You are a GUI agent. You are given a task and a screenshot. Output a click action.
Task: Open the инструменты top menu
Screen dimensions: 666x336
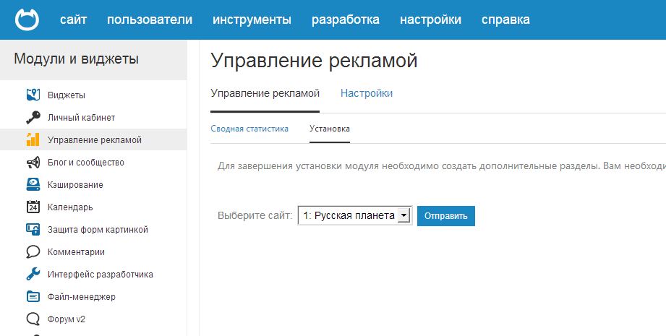click(x=252, y=20)
